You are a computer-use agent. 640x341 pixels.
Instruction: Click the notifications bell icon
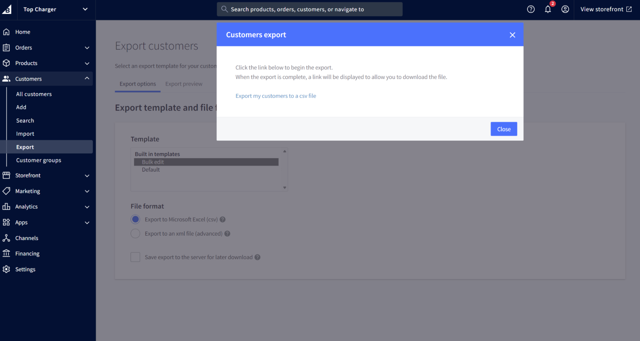click(x=548, y=9)
